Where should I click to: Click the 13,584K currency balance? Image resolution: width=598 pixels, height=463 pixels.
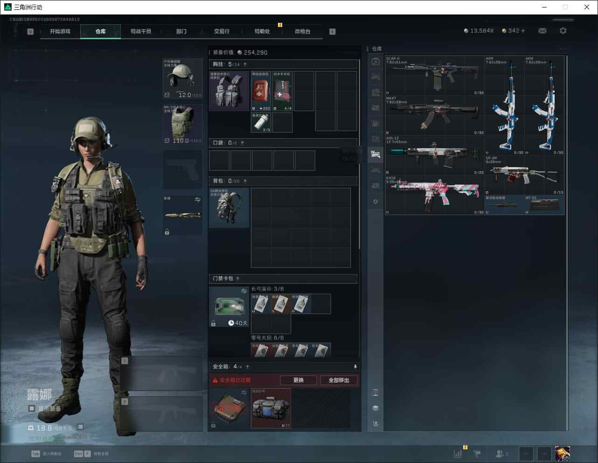tap(479, 31)
